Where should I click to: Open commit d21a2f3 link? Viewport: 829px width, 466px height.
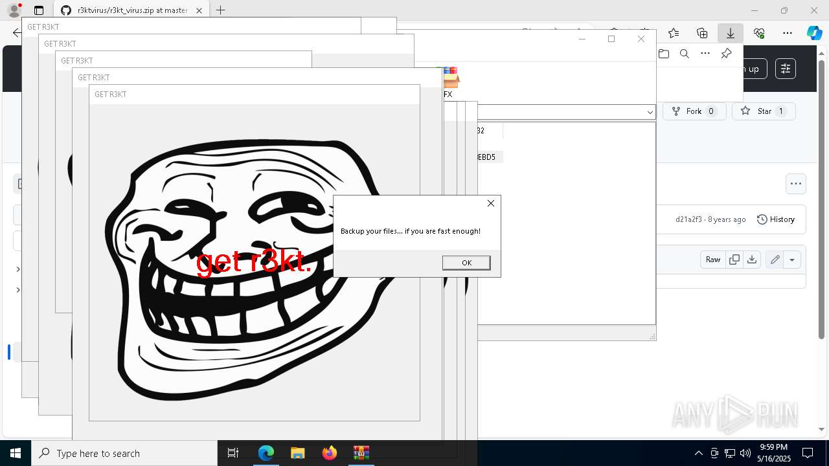[x=688, y=219]
